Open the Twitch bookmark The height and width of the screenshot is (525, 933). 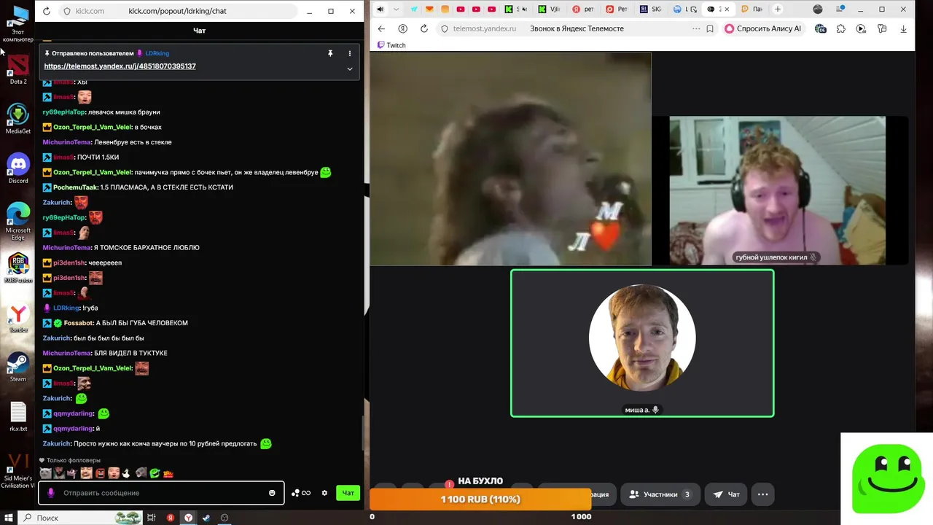tap(391, 45)
